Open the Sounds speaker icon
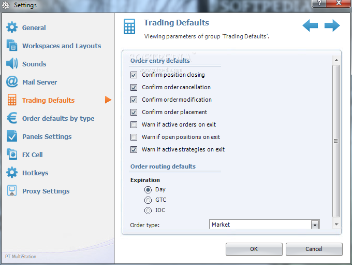Viewport: 352px width, 265px height. 12,64
